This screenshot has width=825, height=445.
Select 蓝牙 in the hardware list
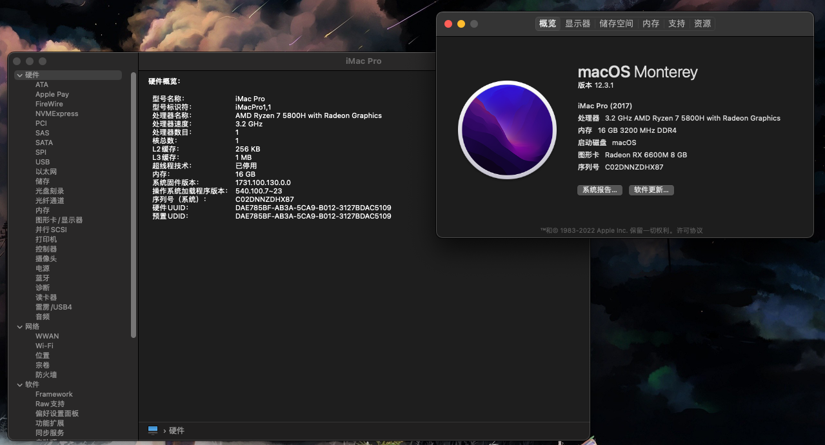coord(43,278)
